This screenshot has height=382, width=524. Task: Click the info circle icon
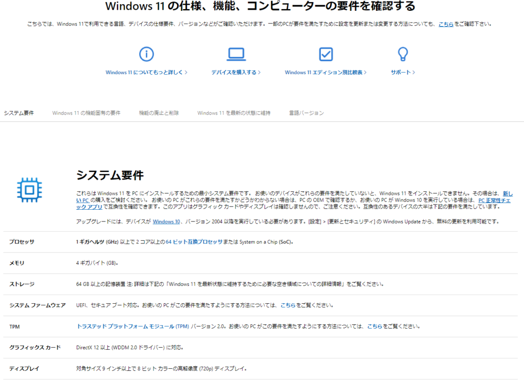[x=146, y=54]
